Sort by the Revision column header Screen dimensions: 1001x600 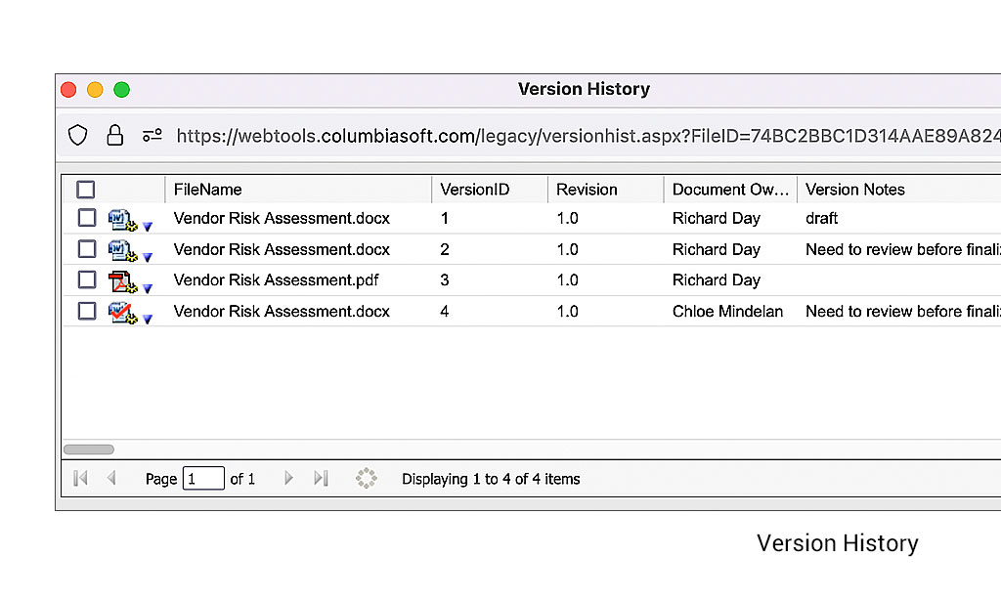(606, 190)
